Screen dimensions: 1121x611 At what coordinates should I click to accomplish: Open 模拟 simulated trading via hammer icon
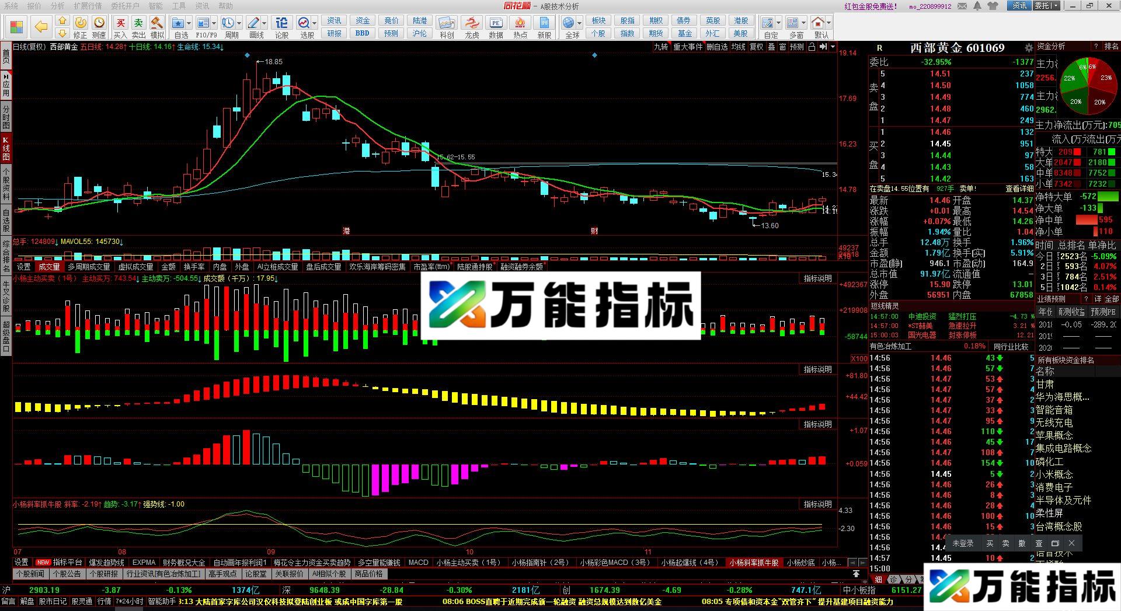(156, 22)
